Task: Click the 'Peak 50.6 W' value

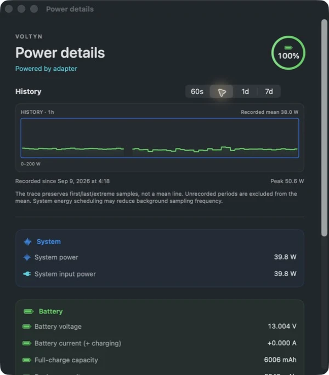Action: tap(287, 181)
